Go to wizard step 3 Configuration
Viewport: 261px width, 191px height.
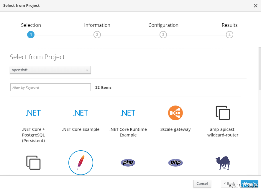tap(163, 35)
